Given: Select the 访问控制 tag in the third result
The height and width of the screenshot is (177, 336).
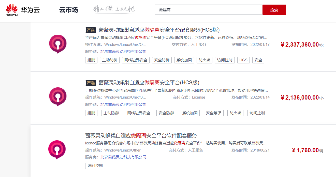Looking at the screenshot, I should [x=95, y=166].
